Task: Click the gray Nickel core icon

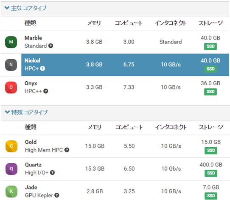Action: [x=11, y=65]
